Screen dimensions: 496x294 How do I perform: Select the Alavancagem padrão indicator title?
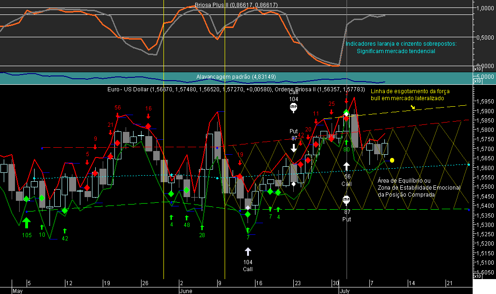pos(236,77)
